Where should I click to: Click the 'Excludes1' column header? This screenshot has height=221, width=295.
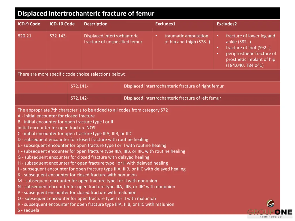coord(165,24)
